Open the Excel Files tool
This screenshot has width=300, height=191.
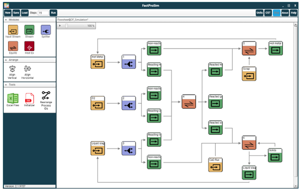(x=13, y=100)
